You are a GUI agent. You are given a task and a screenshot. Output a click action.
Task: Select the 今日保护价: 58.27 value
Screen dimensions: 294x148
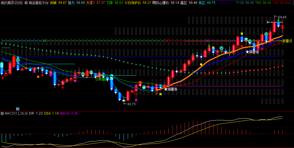click(x=138, y=3)
